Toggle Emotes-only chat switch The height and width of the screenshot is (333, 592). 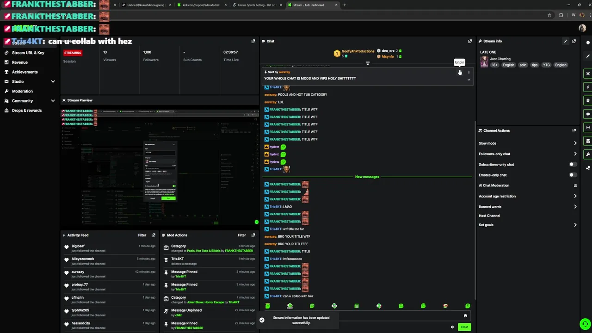(573, 175)
